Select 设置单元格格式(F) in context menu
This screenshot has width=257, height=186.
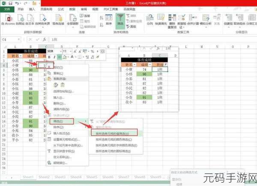coord(66,140)
